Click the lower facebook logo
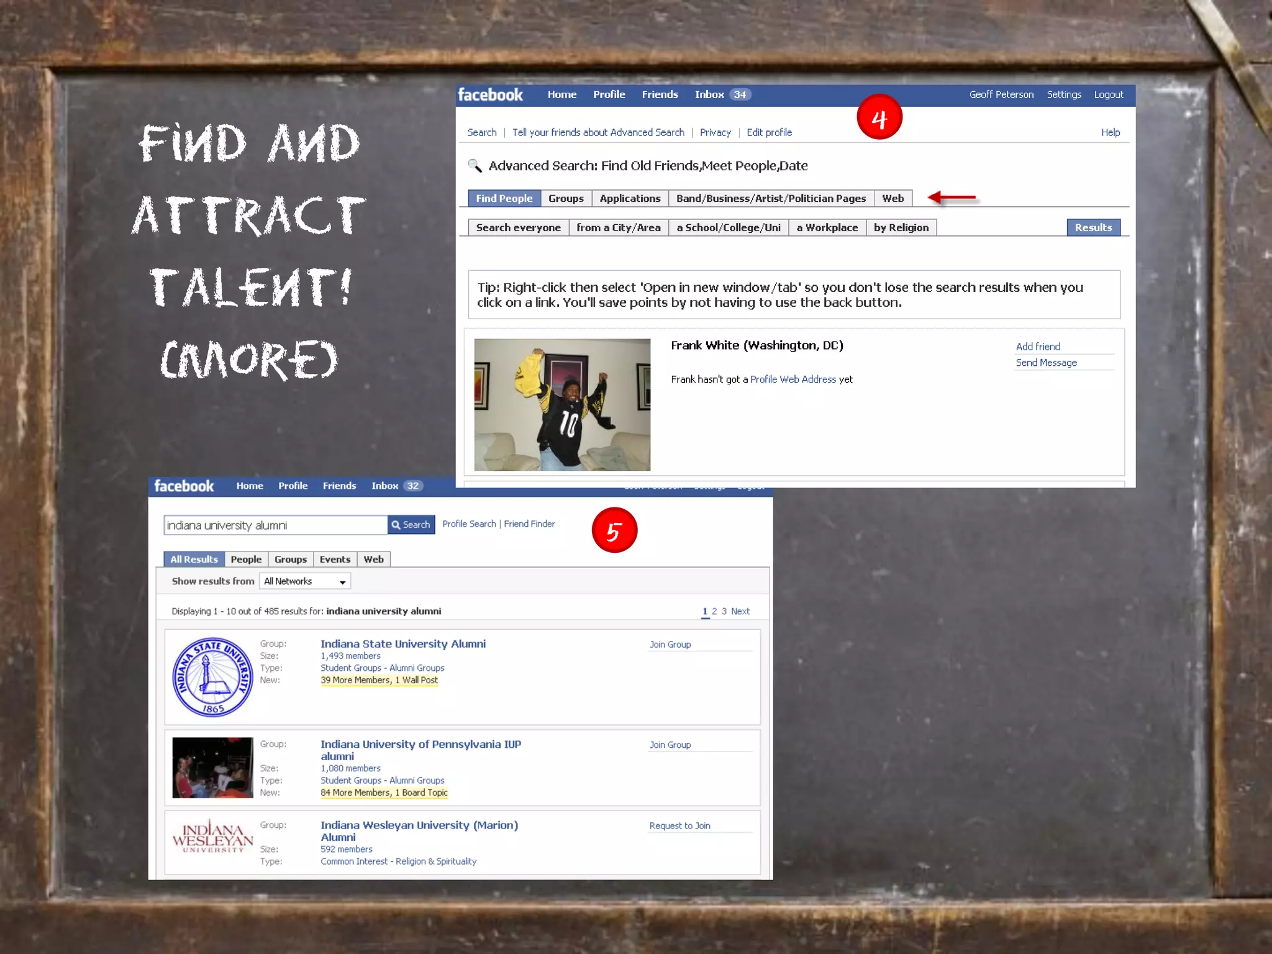 point(184,486)
